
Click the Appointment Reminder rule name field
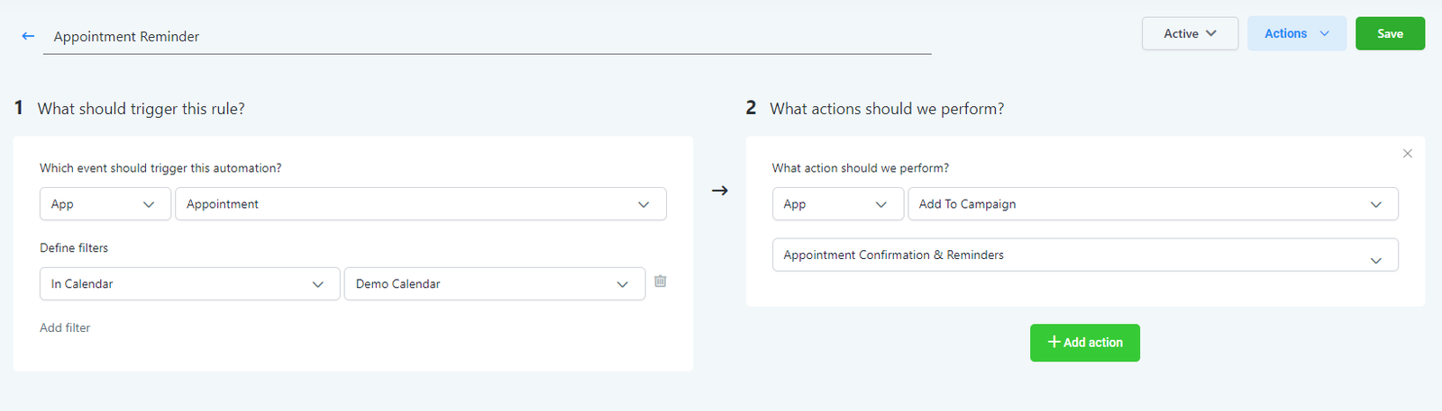click(x=487, y=37)
